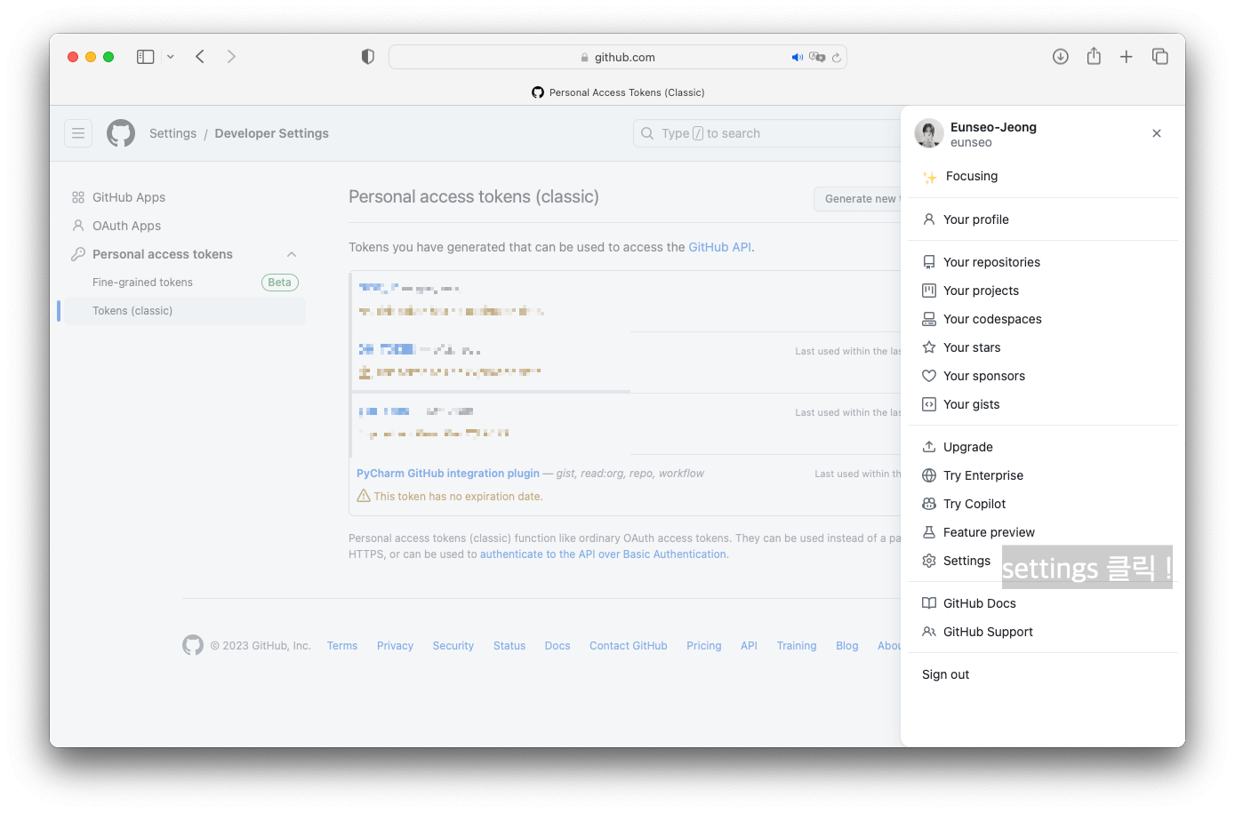Image resolution: width=1235 pixels, height=813 pixels.
Task: Go forward with the Safari forward arrow
Action: [x=231, y=57]
